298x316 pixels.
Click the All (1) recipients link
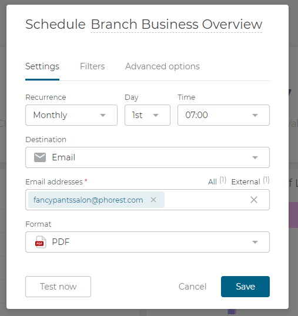pos(217,181)
